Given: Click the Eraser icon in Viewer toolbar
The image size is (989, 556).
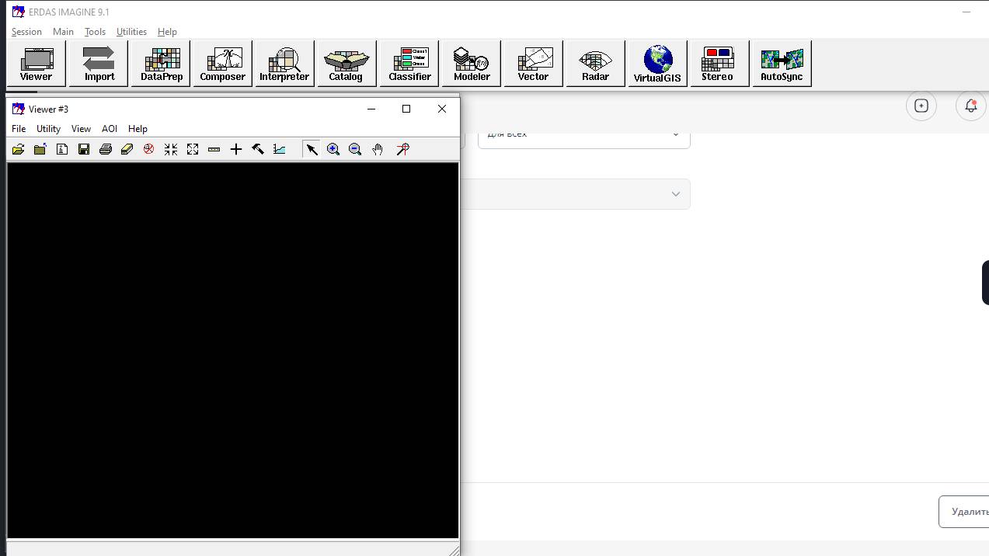Looking at the screenshot, I should (x=127, y=149).
